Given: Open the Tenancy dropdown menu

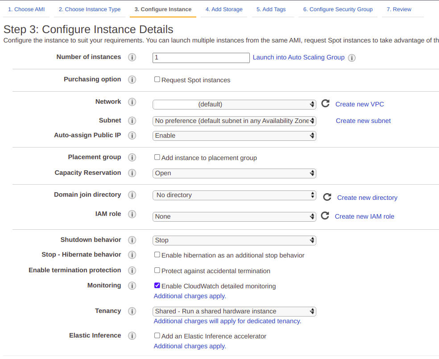Looking at the screenshot, I should pyautogui.click(x=234, y=311).
